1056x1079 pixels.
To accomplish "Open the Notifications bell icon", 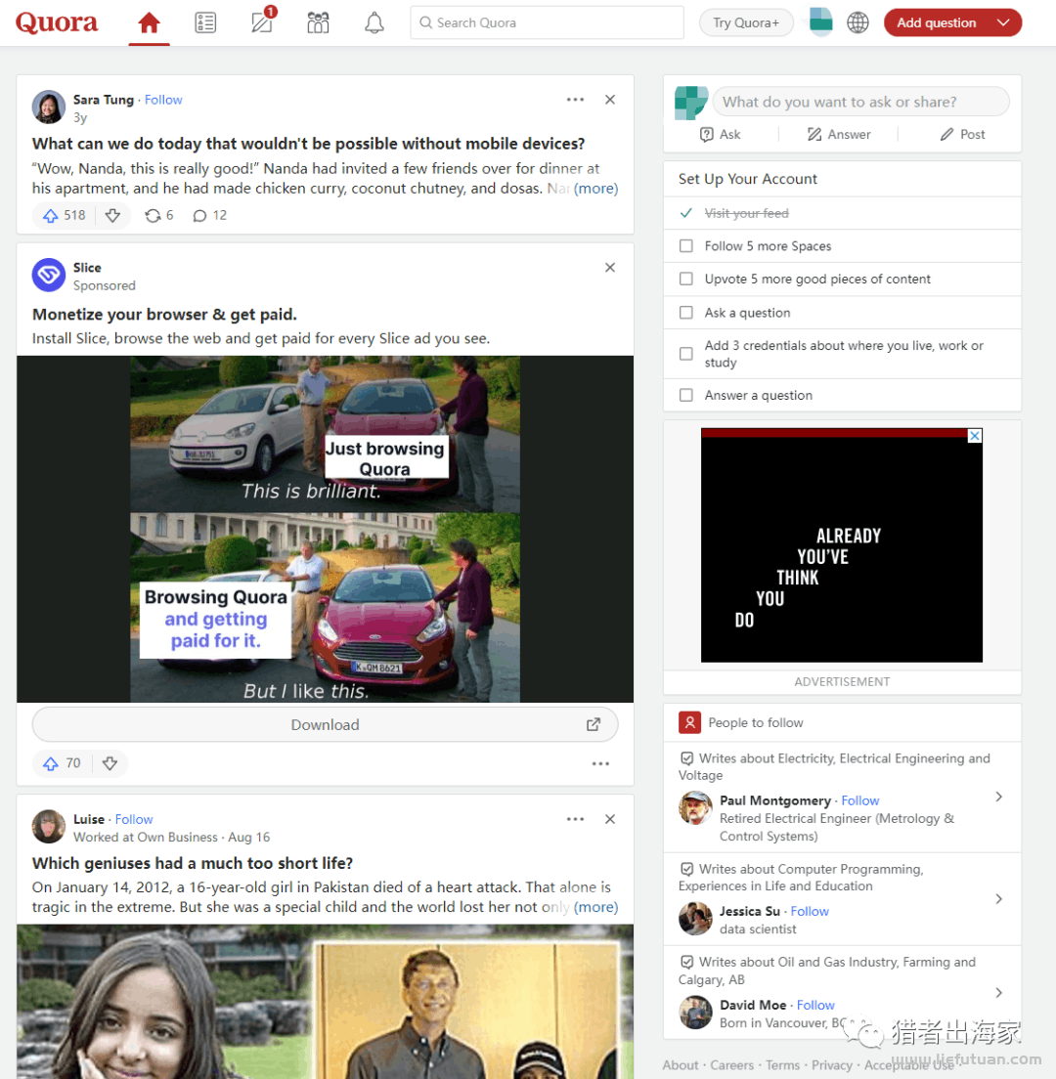I will 374,22.
